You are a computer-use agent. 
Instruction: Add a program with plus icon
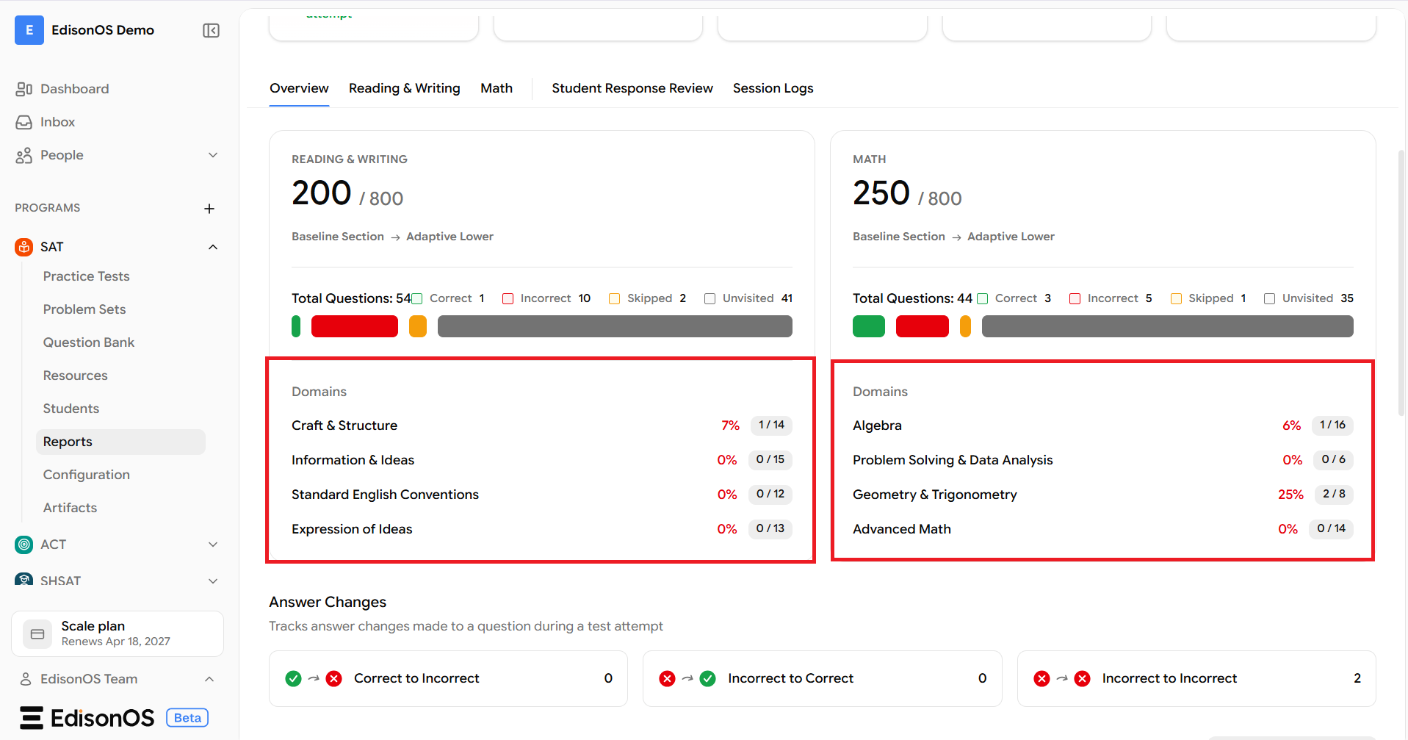[209, 209]
